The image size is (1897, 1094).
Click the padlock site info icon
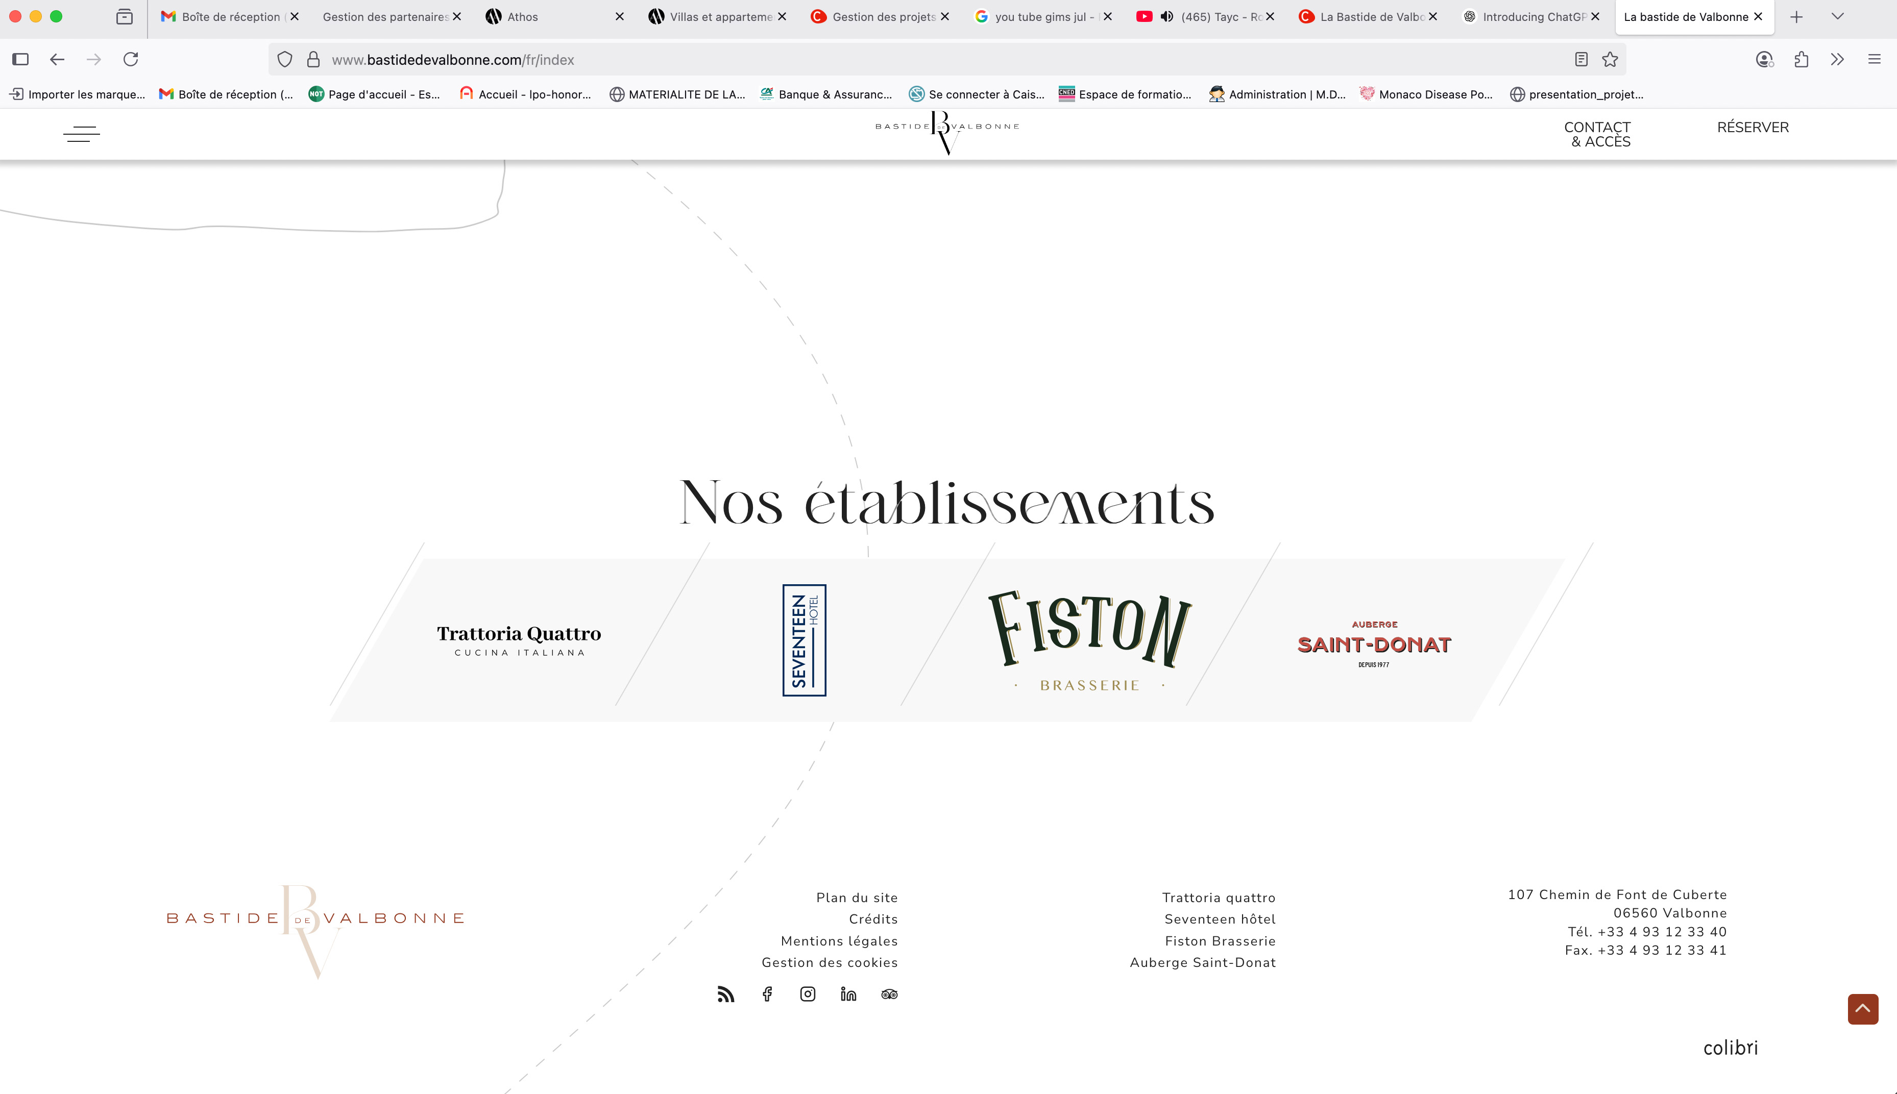tap(313, 59)
